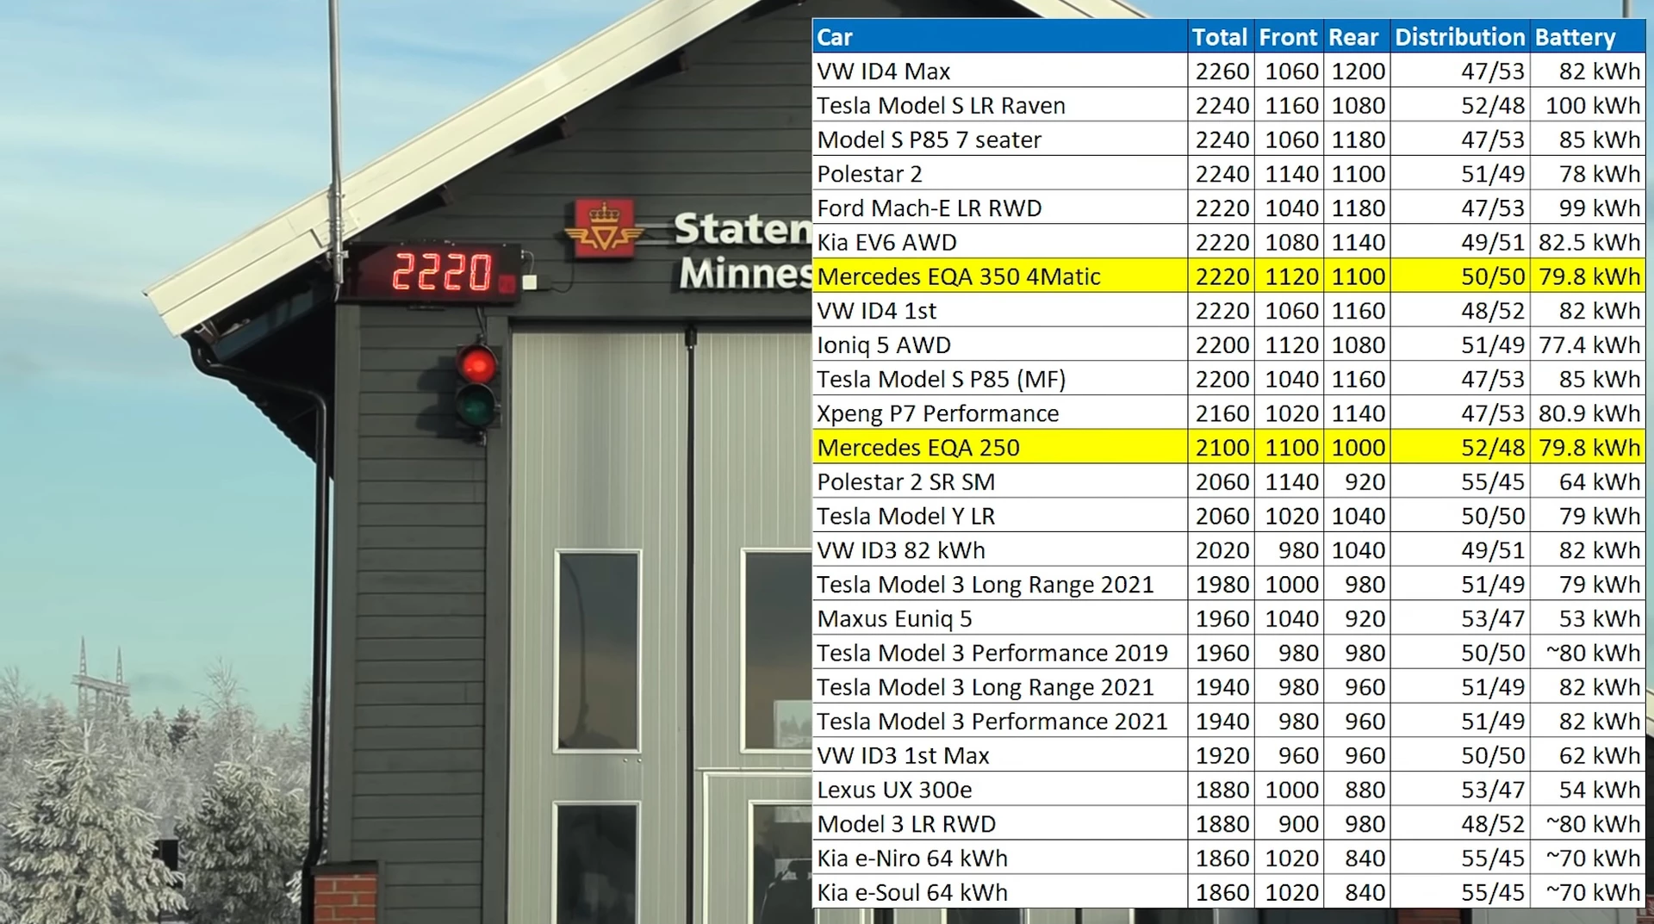The image size is (1654, 924).
Task: Click the 2160 total for Xpeng P7
Action: click(1222, 413)
